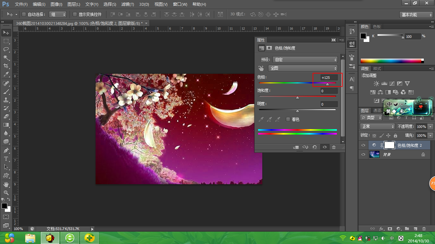This screenshot has height=244, width=435.
Task: Toggle Quick Mask mode in the toolbox
Action: point(6,217)
